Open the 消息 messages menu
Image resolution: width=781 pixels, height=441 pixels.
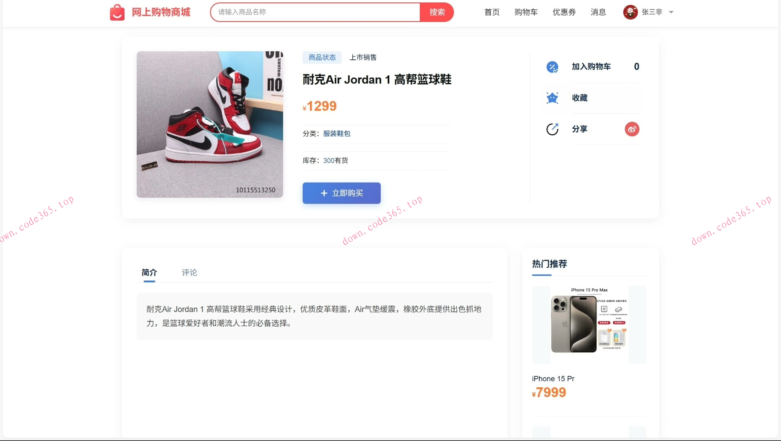(x=598, y=12)
